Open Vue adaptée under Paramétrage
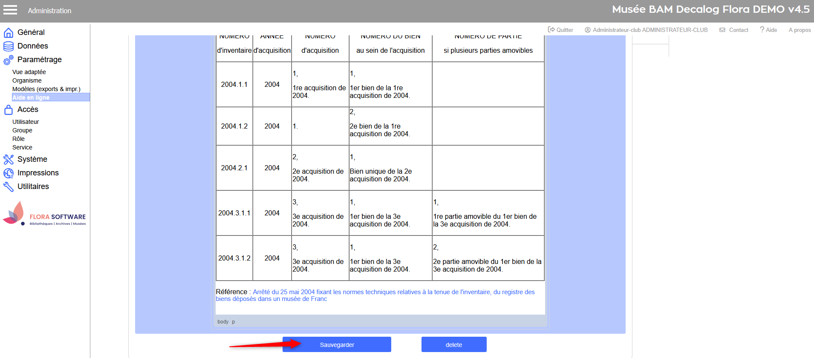The height and width of the screenshot is (358, 814). 29,72
